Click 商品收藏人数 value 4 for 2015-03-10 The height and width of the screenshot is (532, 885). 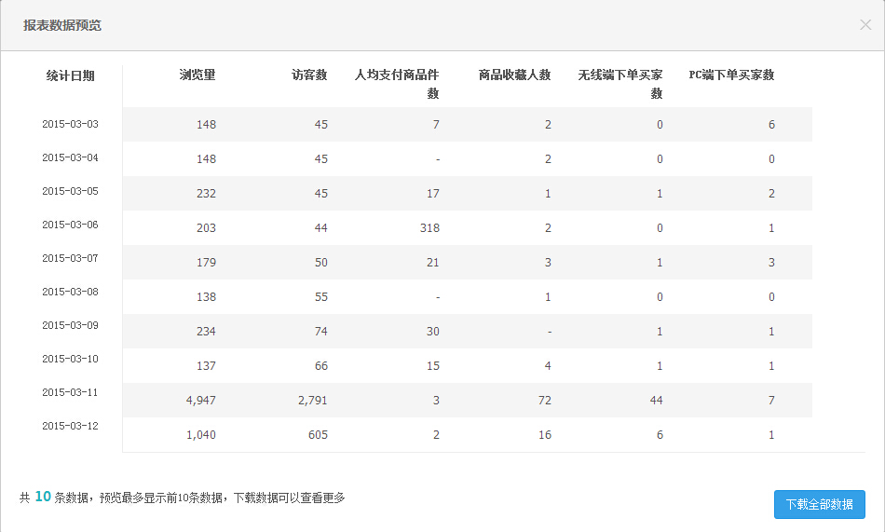(548, 365)
